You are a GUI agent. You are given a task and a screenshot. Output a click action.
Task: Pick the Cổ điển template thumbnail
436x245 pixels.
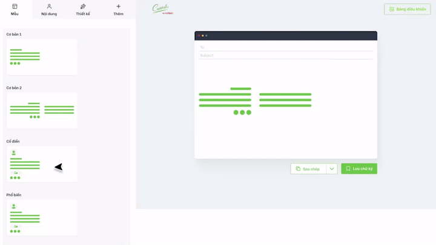[x=42, y=164]
